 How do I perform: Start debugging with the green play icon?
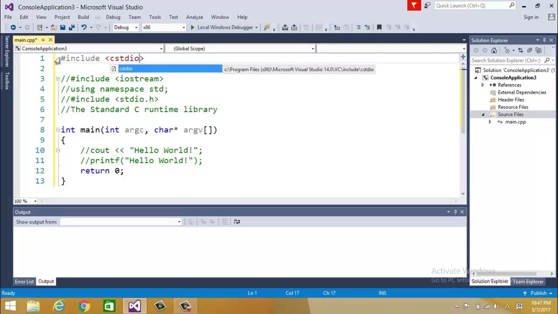(192, 27)
